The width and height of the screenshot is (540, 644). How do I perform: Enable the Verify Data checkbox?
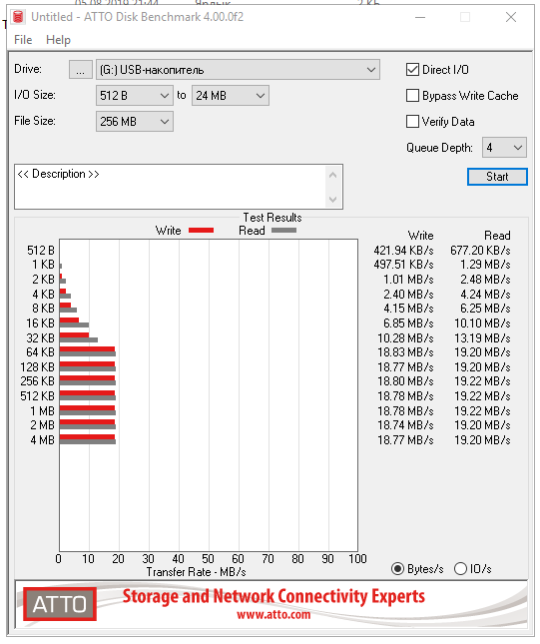412,122
